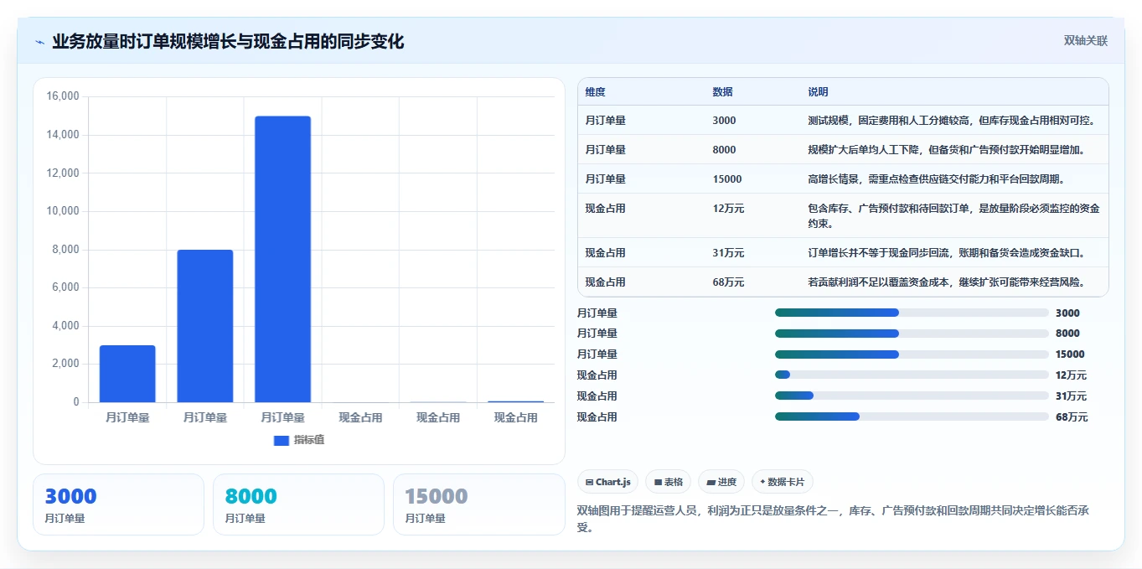This screenshot has height=569, width=1142.
Task: Click the 数据 table column header
Action: tap(722, 92)
